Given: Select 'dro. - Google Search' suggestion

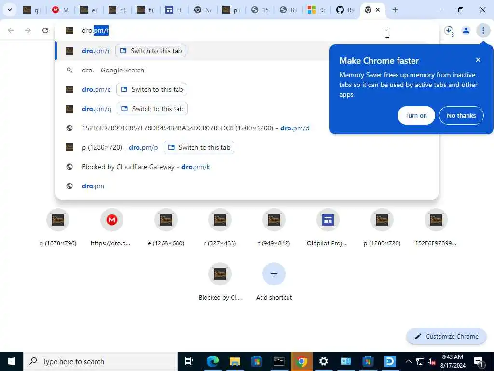Looking at the screenshot, I should click(113, 70).
